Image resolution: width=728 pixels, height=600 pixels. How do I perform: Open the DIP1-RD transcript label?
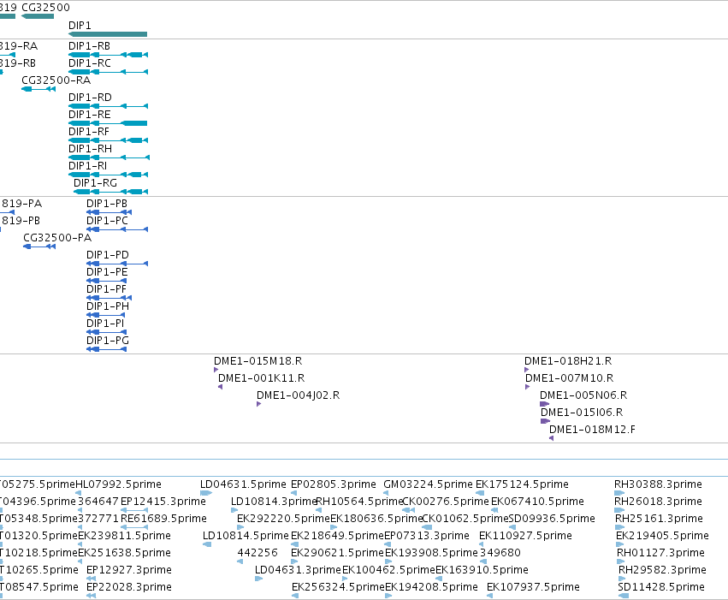click(90, 98)
